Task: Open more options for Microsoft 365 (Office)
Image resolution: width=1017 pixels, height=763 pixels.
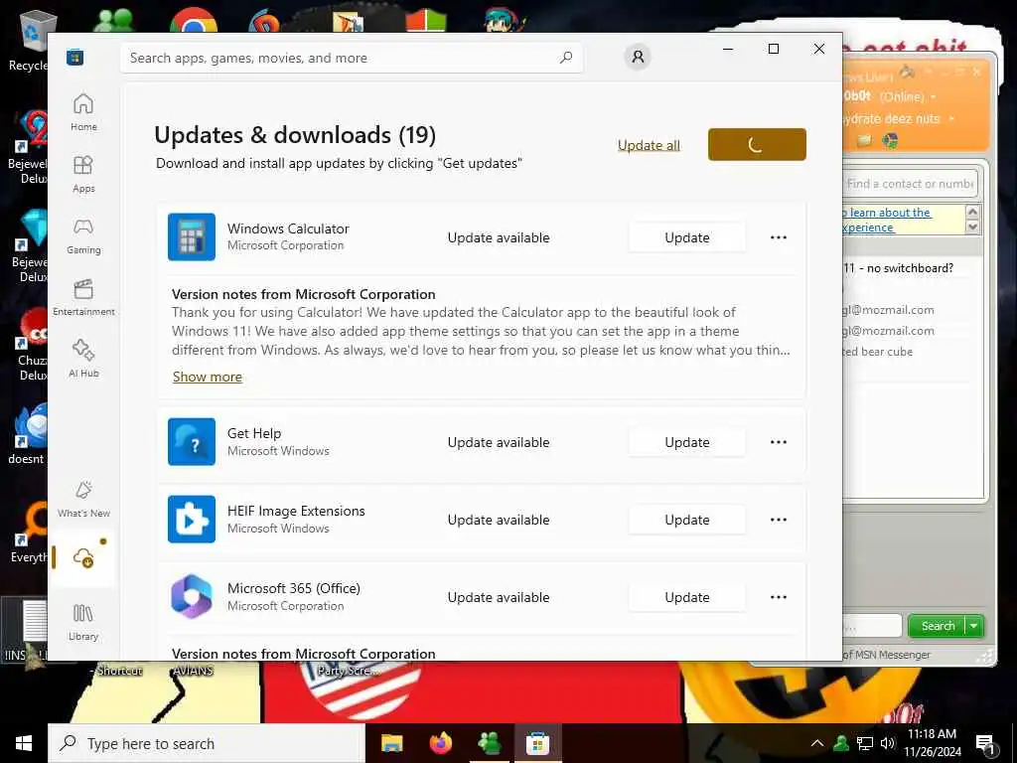Action: 779,597
